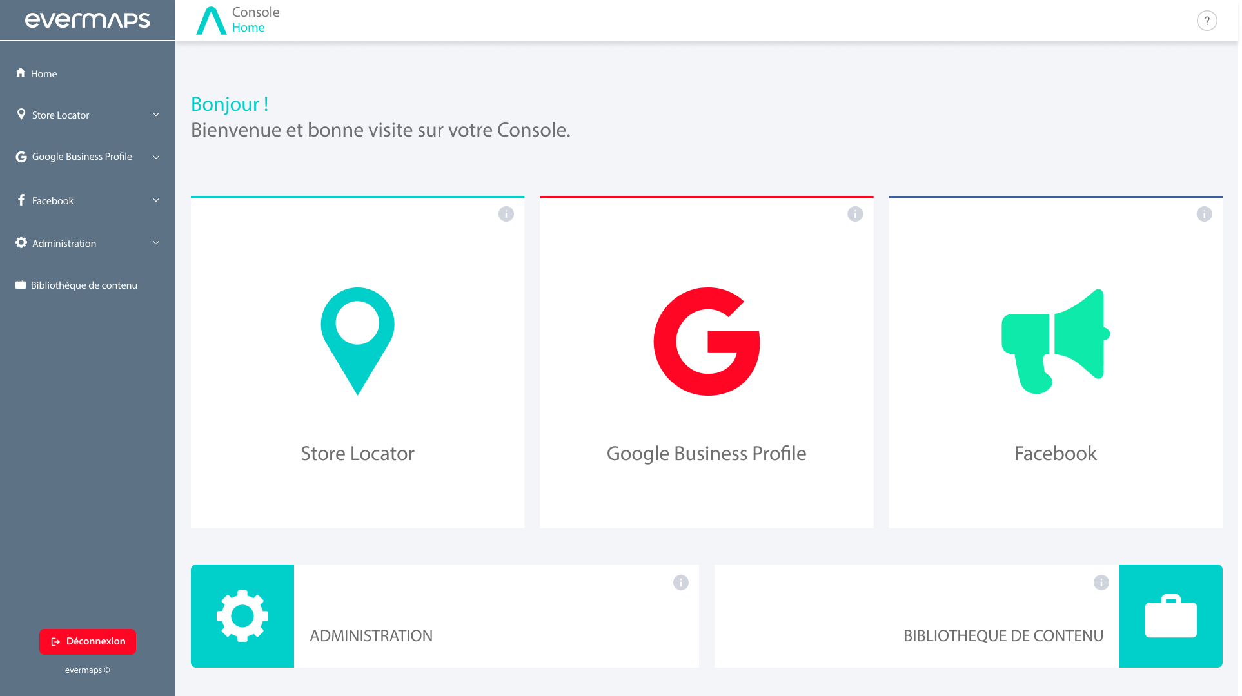Expand Administration sidebar submenu chevron

156,243
